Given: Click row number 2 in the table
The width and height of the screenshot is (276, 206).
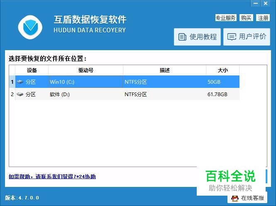Looking at the screenshot, I should pos(12,94).
